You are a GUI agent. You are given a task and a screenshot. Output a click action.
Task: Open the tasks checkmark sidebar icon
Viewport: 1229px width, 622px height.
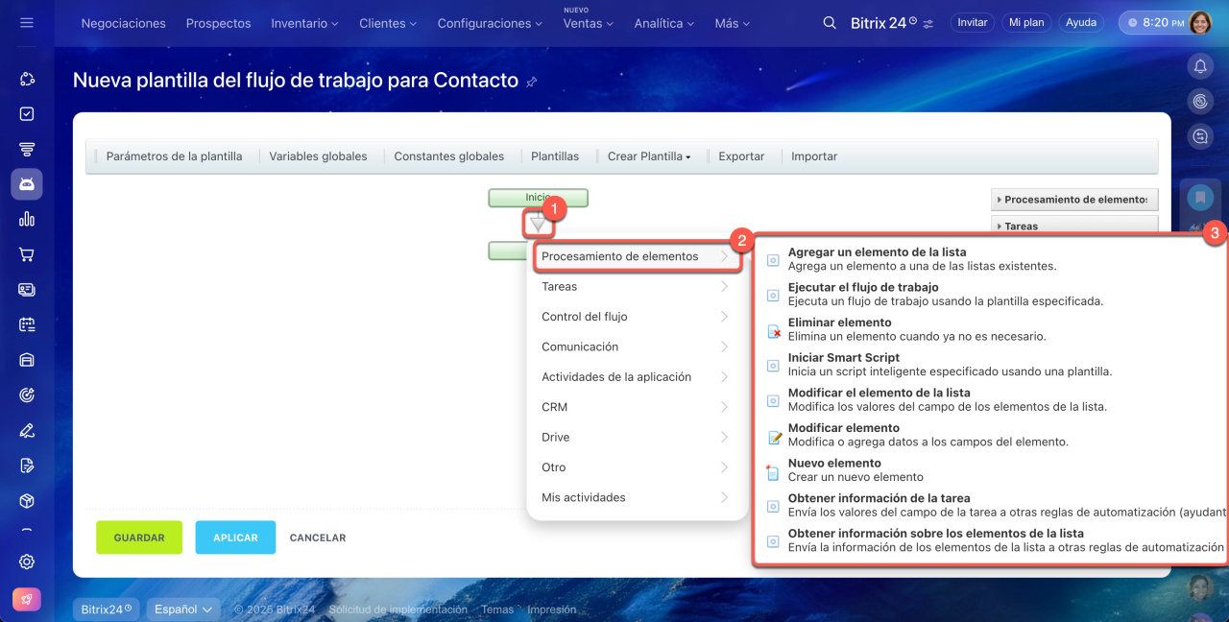pyautogui.click(x=27, y=113)
